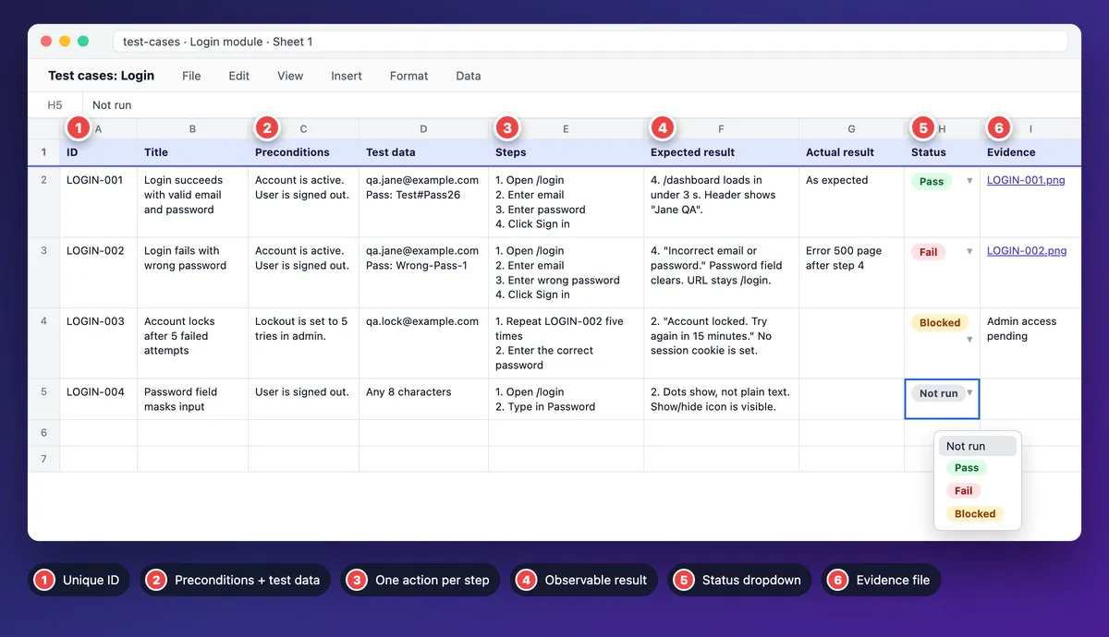Choose Not run in the status dropdown list
This screenshot has height=637, width=1109.
(978, 446)
